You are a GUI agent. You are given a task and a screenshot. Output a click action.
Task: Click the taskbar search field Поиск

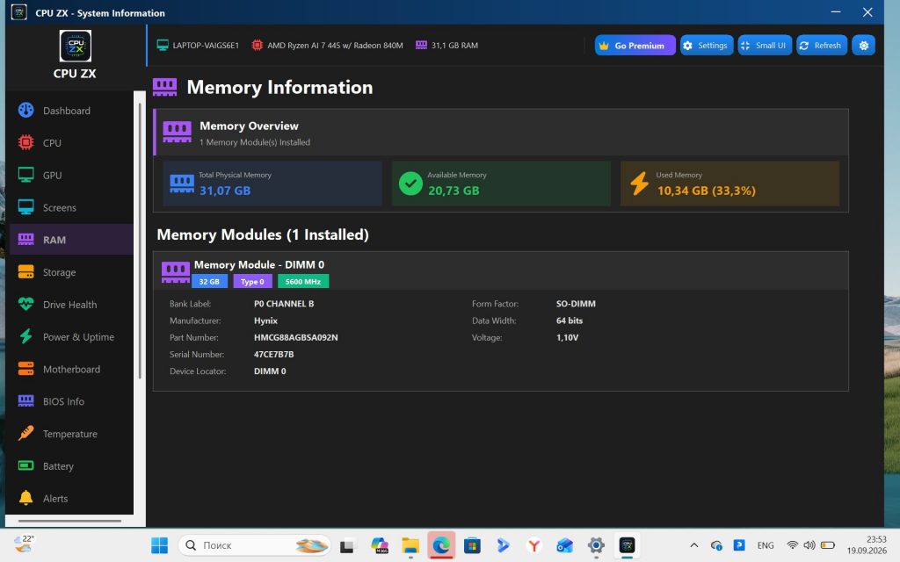pos(254,545)
